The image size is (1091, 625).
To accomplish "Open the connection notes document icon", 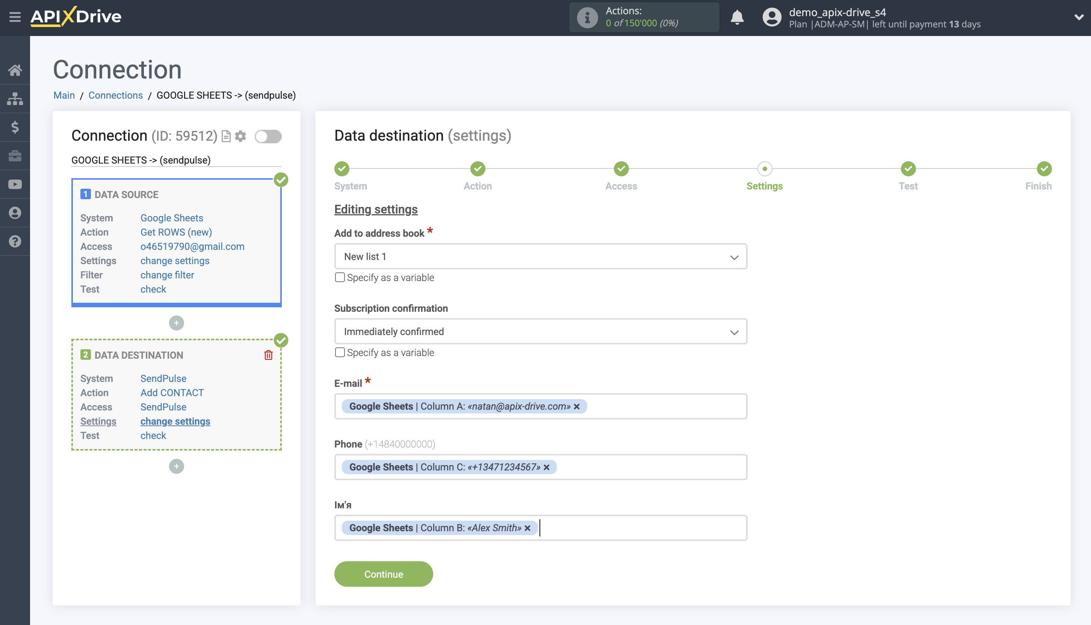I will pos(226,137).
